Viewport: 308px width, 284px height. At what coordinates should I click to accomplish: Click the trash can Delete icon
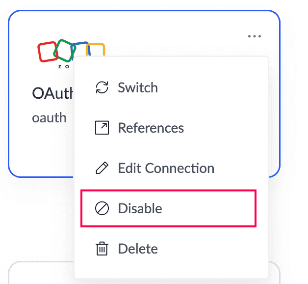102,249
